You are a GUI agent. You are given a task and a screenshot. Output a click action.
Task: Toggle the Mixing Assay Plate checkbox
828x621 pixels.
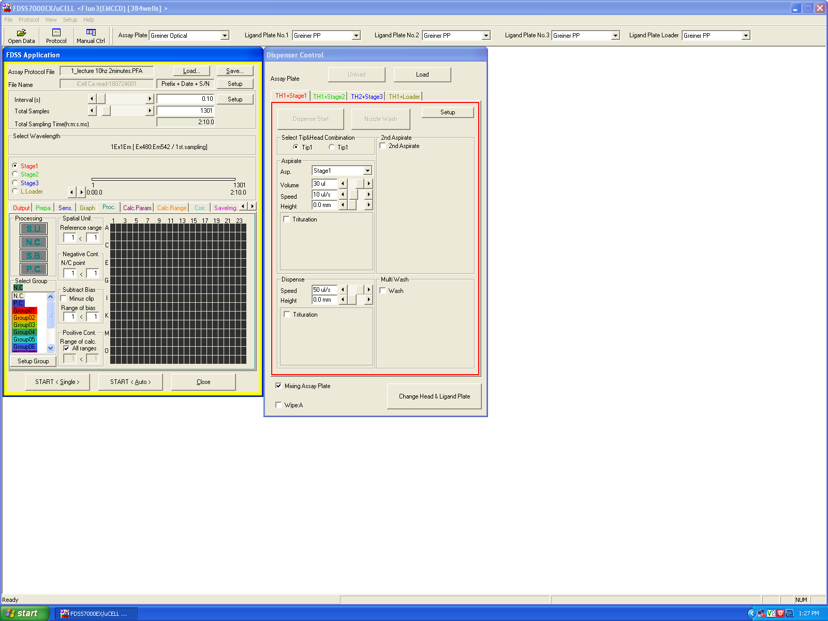[279, 386]
